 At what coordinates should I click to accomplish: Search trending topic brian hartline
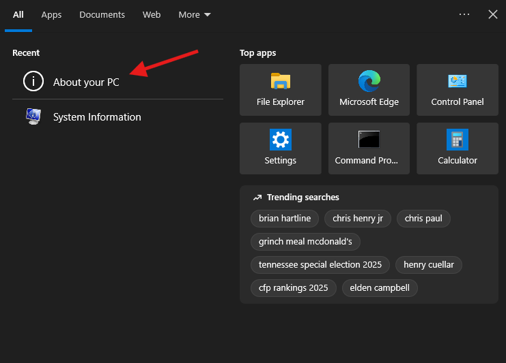(285, 218)
